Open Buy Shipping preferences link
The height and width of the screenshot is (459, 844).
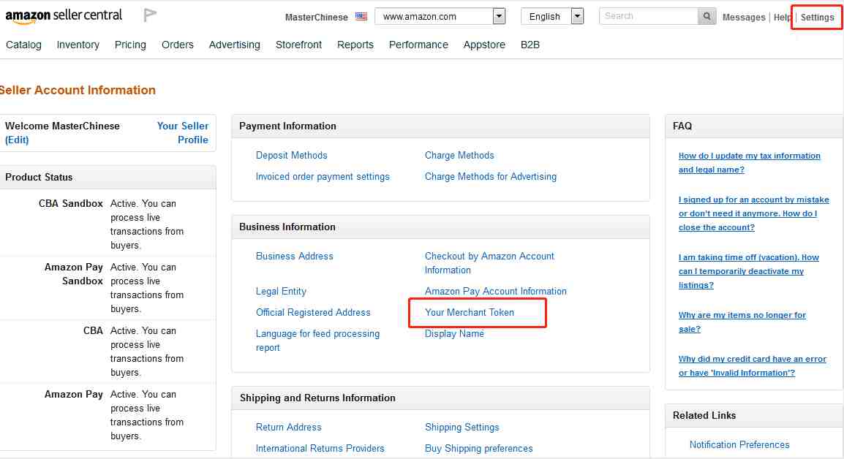tap(478, 448)
